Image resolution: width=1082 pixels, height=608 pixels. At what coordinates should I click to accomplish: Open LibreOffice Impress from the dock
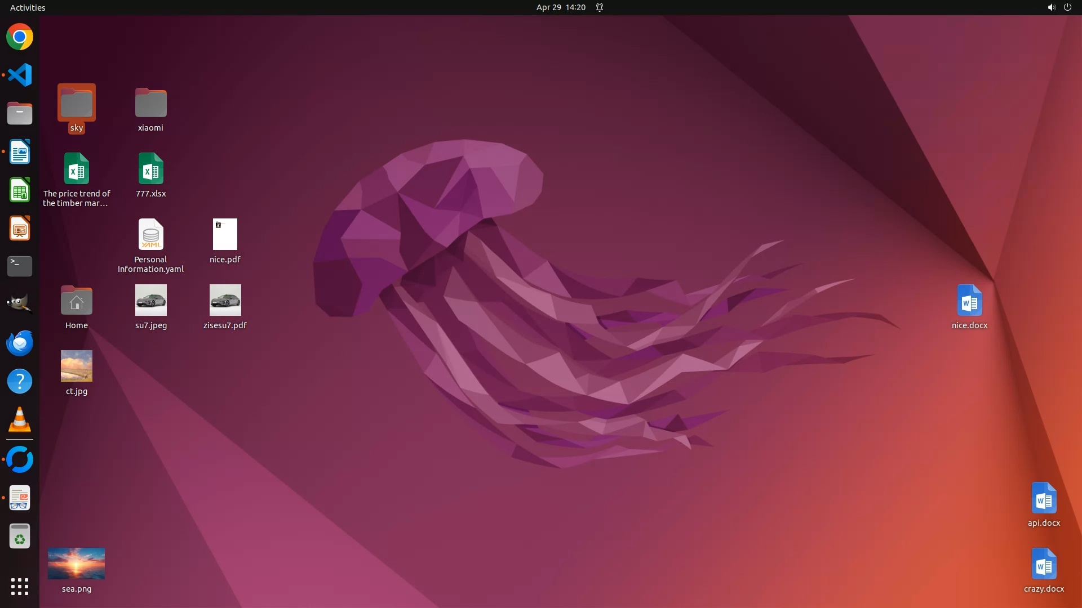pos(20,229)
